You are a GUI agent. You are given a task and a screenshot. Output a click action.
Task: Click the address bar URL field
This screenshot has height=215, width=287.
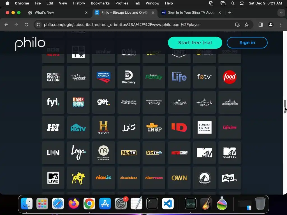122,25
